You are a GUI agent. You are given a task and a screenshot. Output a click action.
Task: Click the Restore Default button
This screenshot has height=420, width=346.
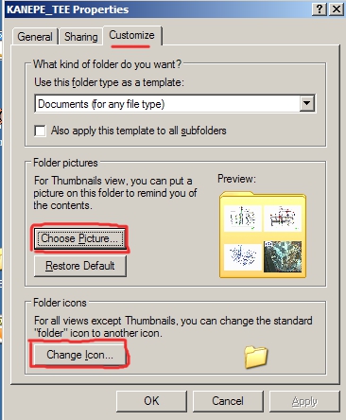[x=80, y=266]
